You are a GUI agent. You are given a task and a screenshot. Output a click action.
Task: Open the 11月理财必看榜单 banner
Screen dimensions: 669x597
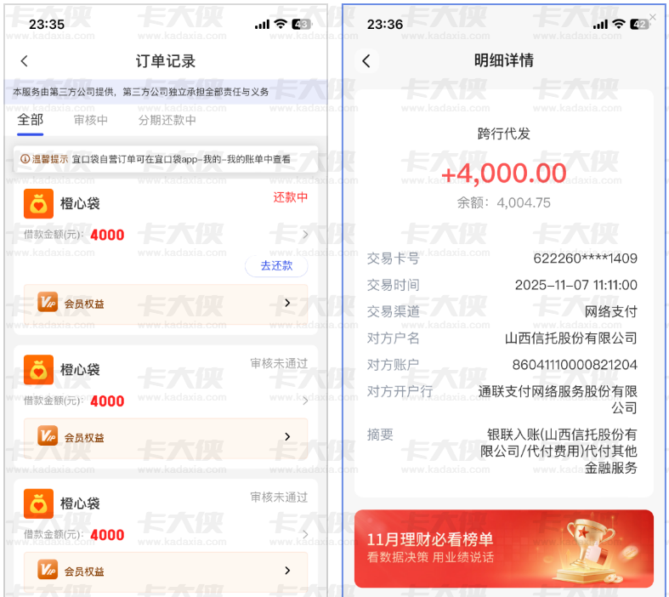pos(504,549)
